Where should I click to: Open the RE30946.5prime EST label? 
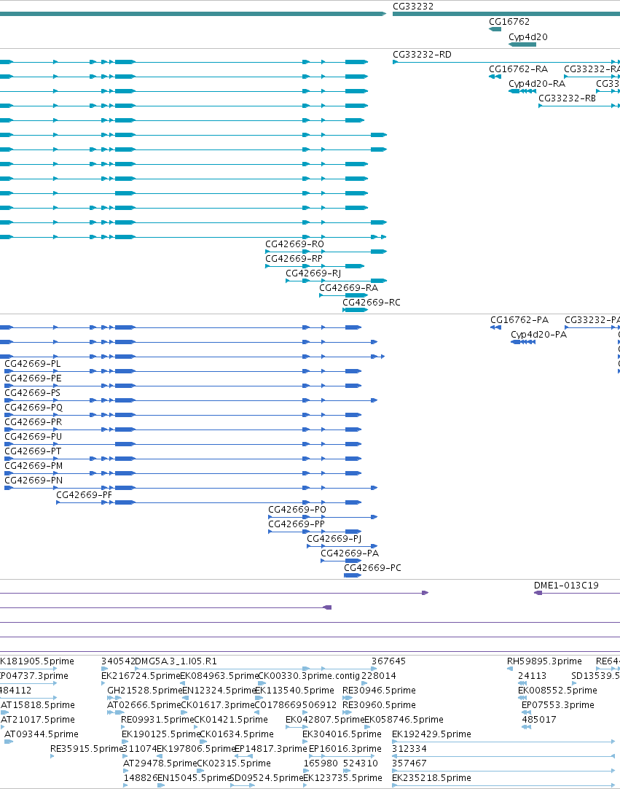pos(379,691)
